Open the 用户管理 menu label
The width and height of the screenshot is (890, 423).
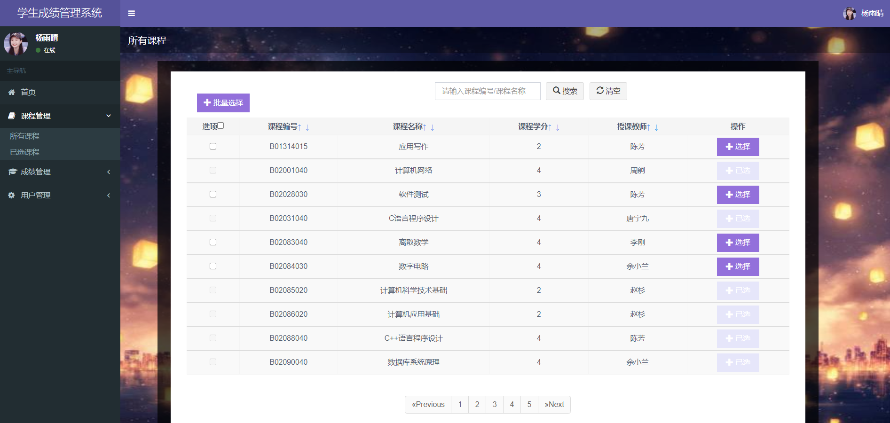(36, 195)
